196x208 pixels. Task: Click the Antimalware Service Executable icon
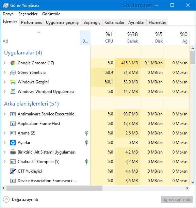point(13,114)
